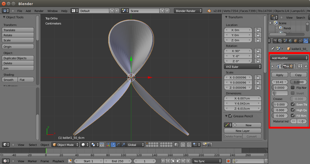Open the Object Mode dropdown

coord(65,145)
